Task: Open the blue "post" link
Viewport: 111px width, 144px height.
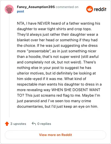Action: (21, 11)
